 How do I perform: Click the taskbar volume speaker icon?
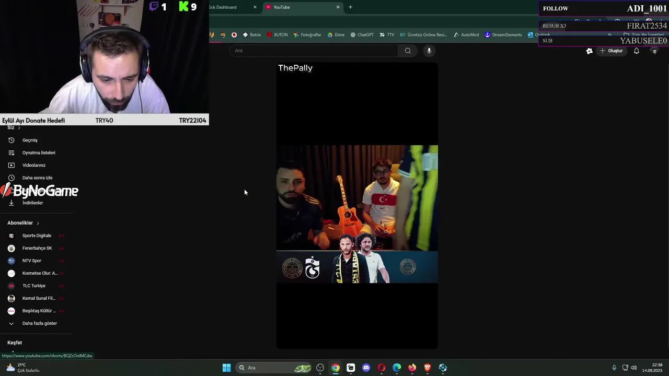coord(634,368)
